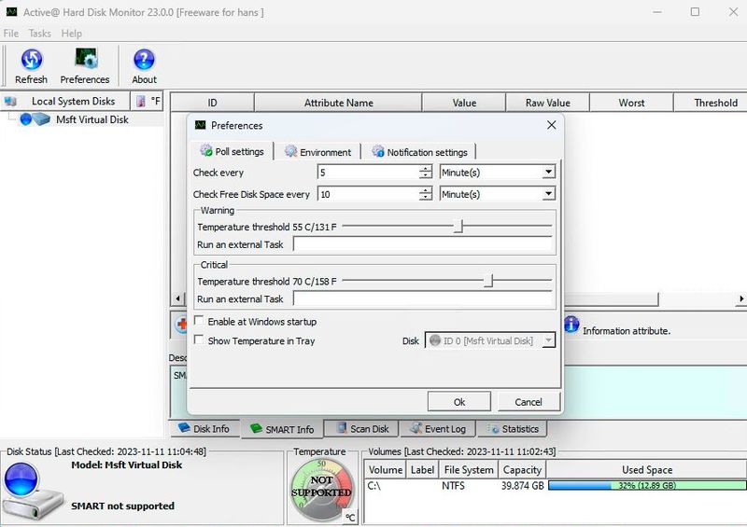Click the Worst column header
747x527 pixels.
click(x=631, y=103)
